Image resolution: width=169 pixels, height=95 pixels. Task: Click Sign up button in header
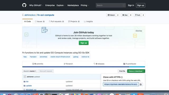point(140,5)
